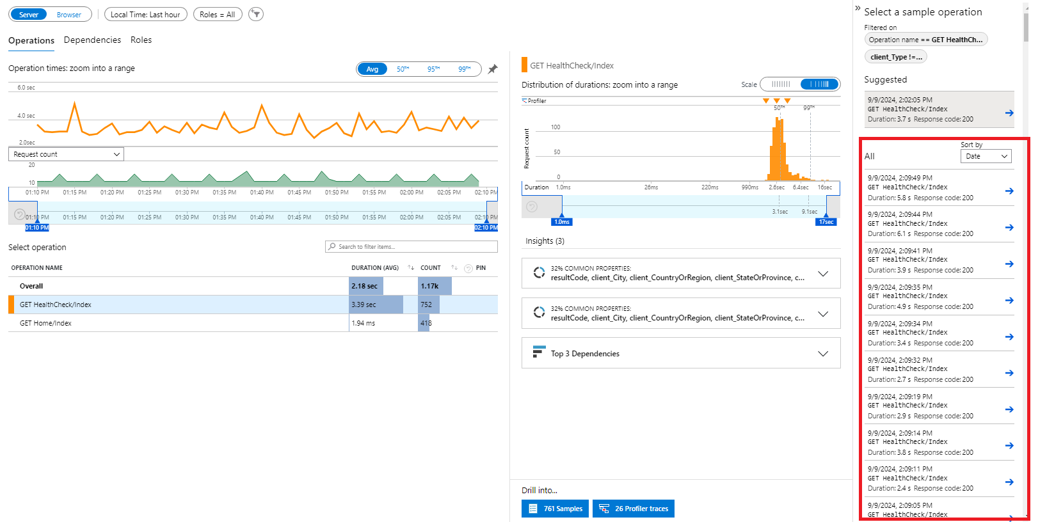
Task: Select 99th percentile aggregation
Action: pyautogui.click(x=464, y=69)
